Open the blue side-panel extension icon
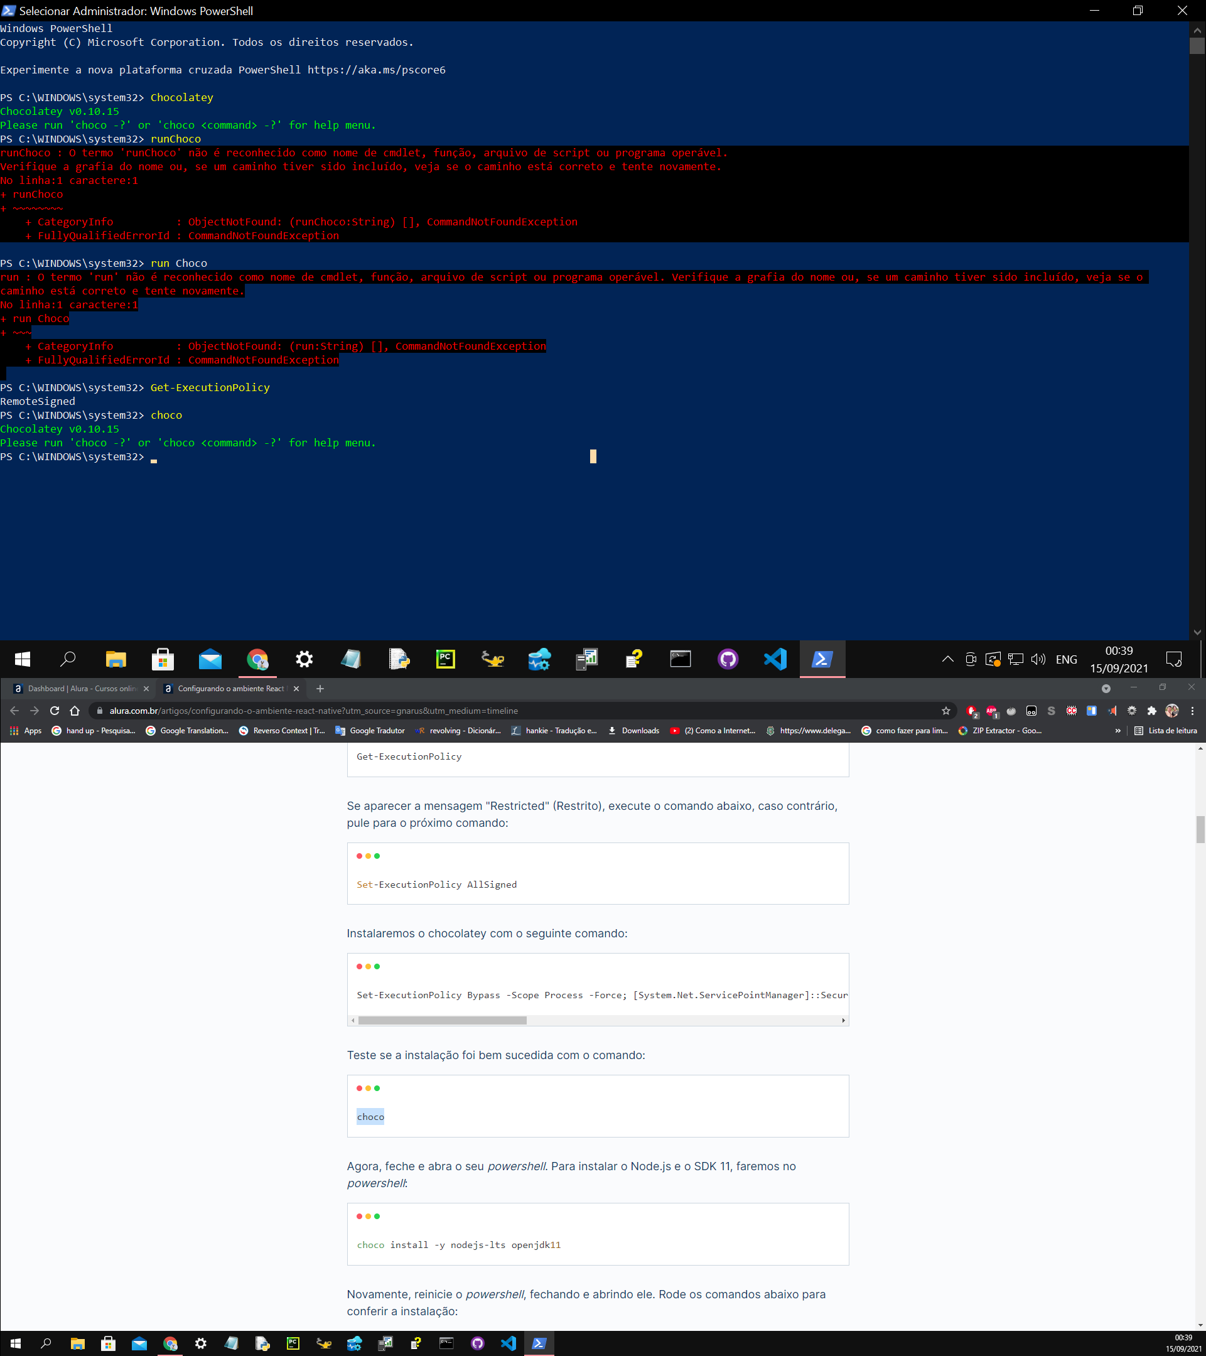 [x=1092, y=711]
